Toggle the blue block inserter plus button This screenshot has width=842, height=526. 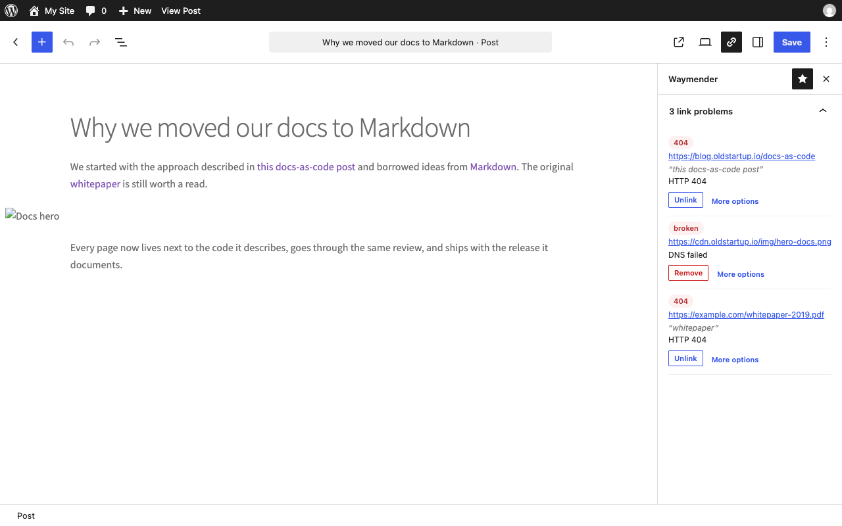point(42,42)
